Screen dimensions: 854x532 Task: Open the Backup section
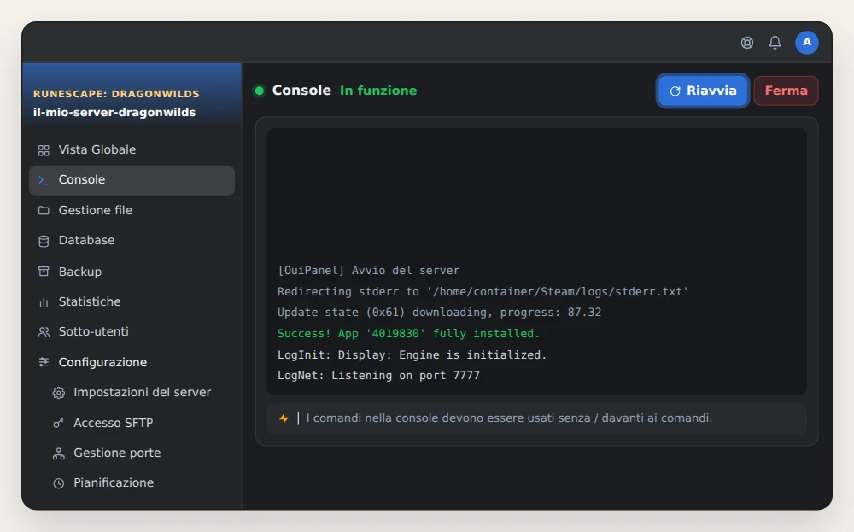(132, 272)
